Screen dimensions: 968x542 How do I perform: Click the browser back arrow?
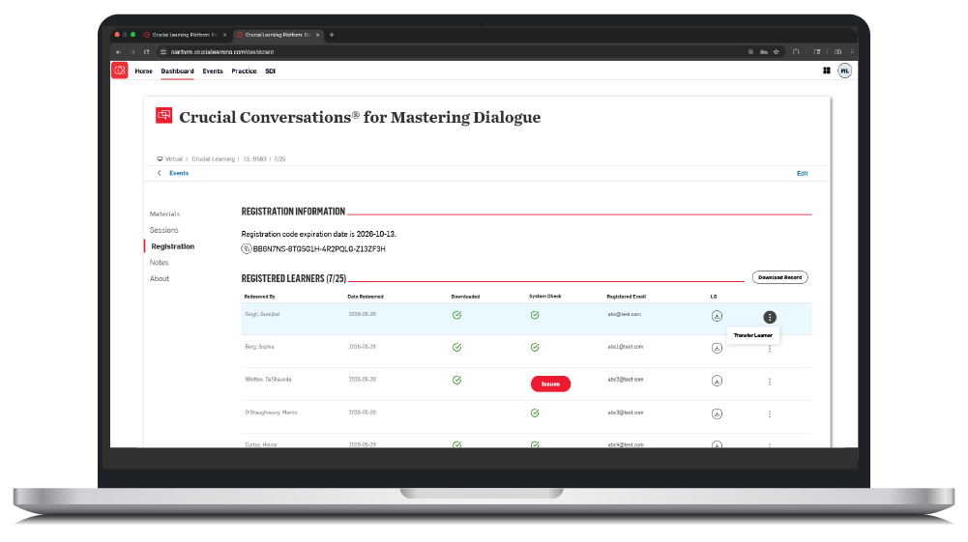tap(119, 52)
